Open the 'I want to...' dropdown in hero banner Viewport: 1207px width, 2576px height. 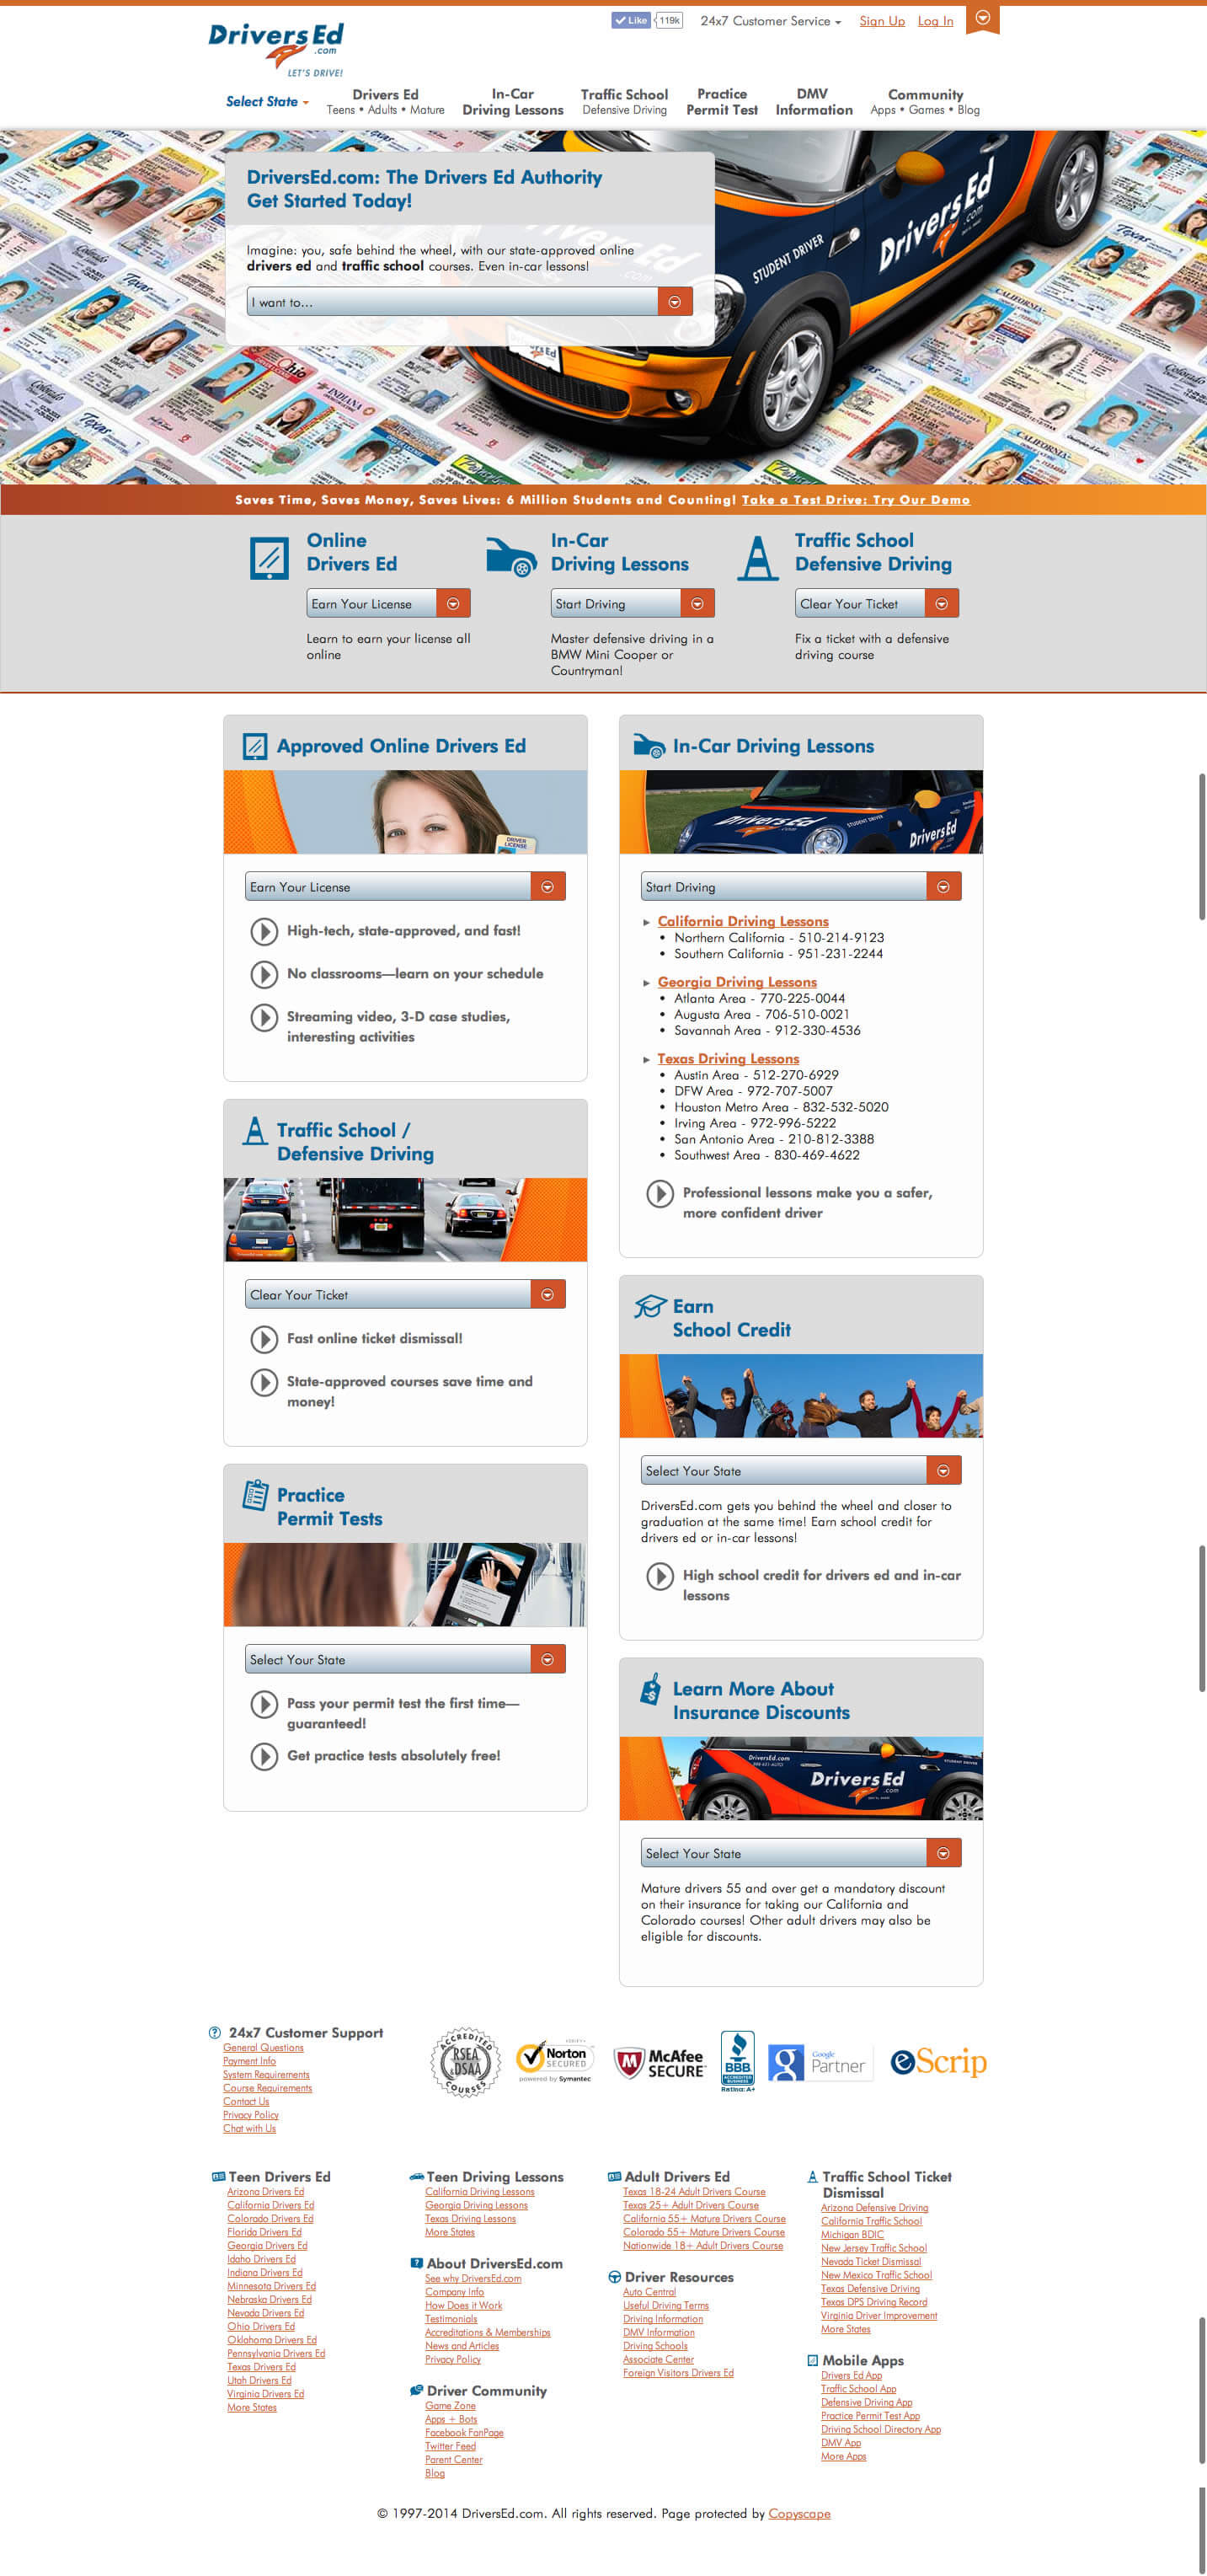[x=470, y=302]
